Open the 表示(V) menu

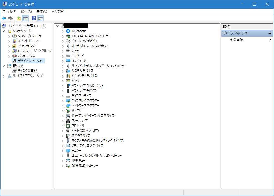pyautogui.click(x=42, y=12)
